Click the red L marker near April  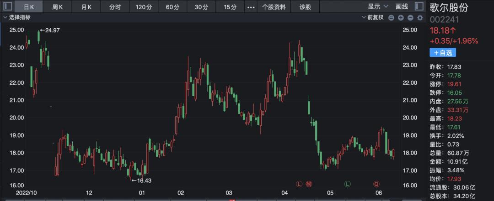299,184
